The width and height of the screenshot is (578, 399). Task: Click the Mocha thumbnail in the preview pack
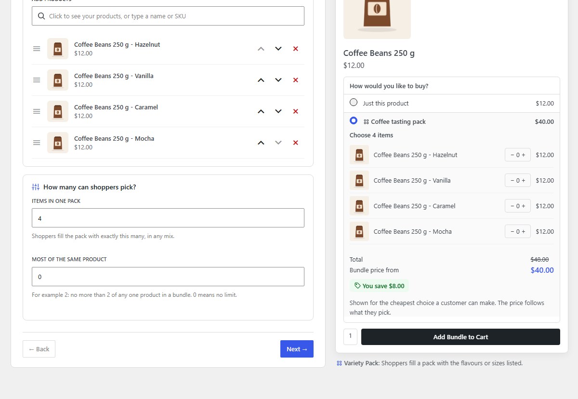tap(359, 231)
